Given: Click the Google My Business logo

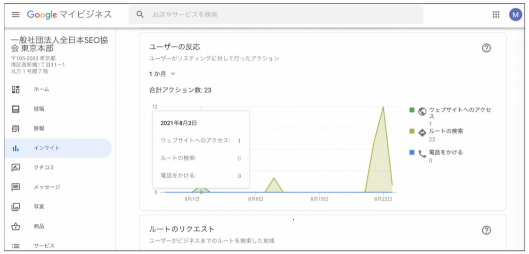Looking at the screenshot, I should coord(69,15).
